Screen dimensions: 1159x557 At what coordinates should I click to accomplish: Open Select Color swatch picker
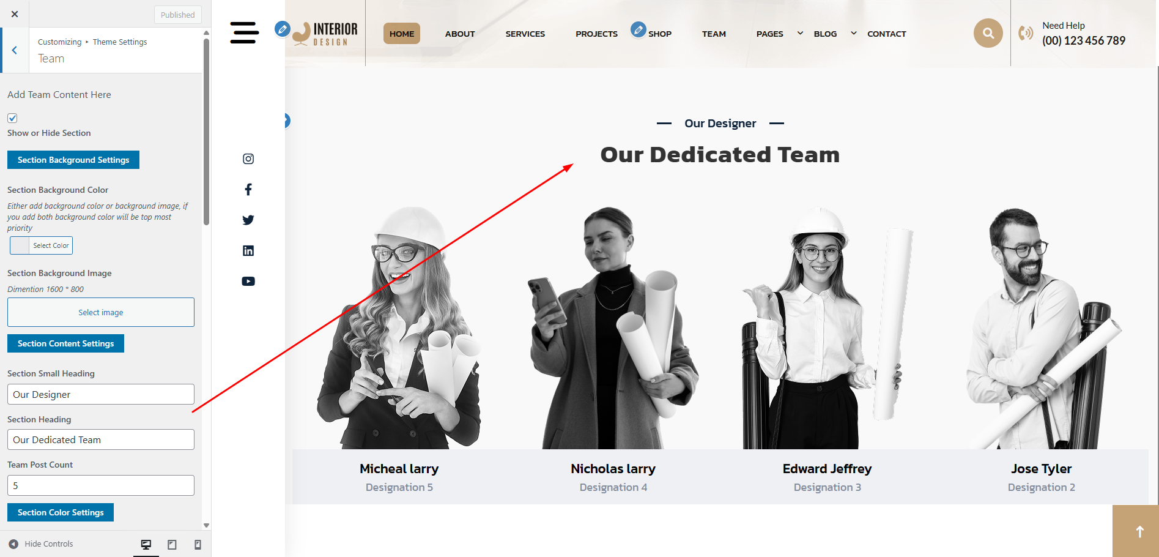tap(42, 245)
